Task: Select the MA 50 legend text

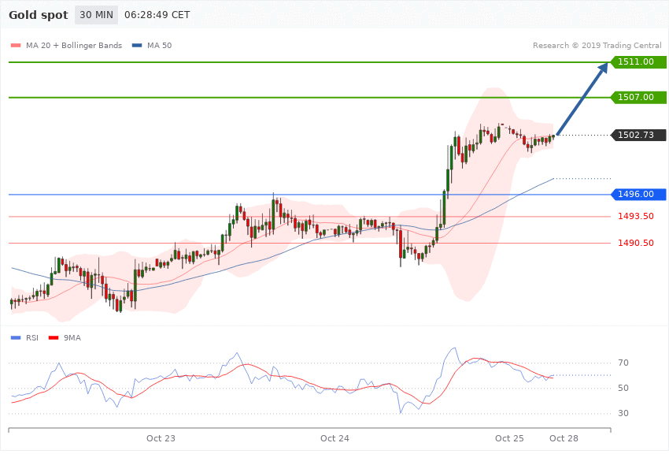Action: [x=159, y=46]
